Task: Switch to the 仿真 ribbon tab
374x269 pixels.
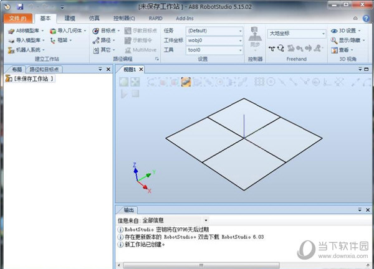Action: click(94, 18)
